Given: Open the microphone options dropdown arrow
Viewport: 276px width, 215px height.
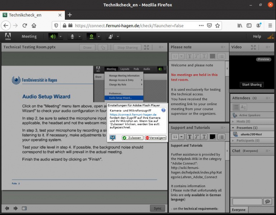Looking at the screenshot, I should coord(80,37).
